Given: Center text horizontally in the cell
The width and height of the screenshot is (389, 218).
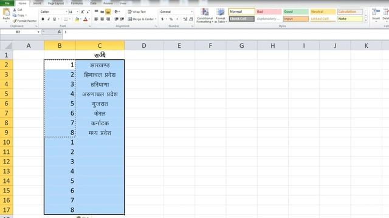Looking at the screenshot, I should click(x=102, y=19).
